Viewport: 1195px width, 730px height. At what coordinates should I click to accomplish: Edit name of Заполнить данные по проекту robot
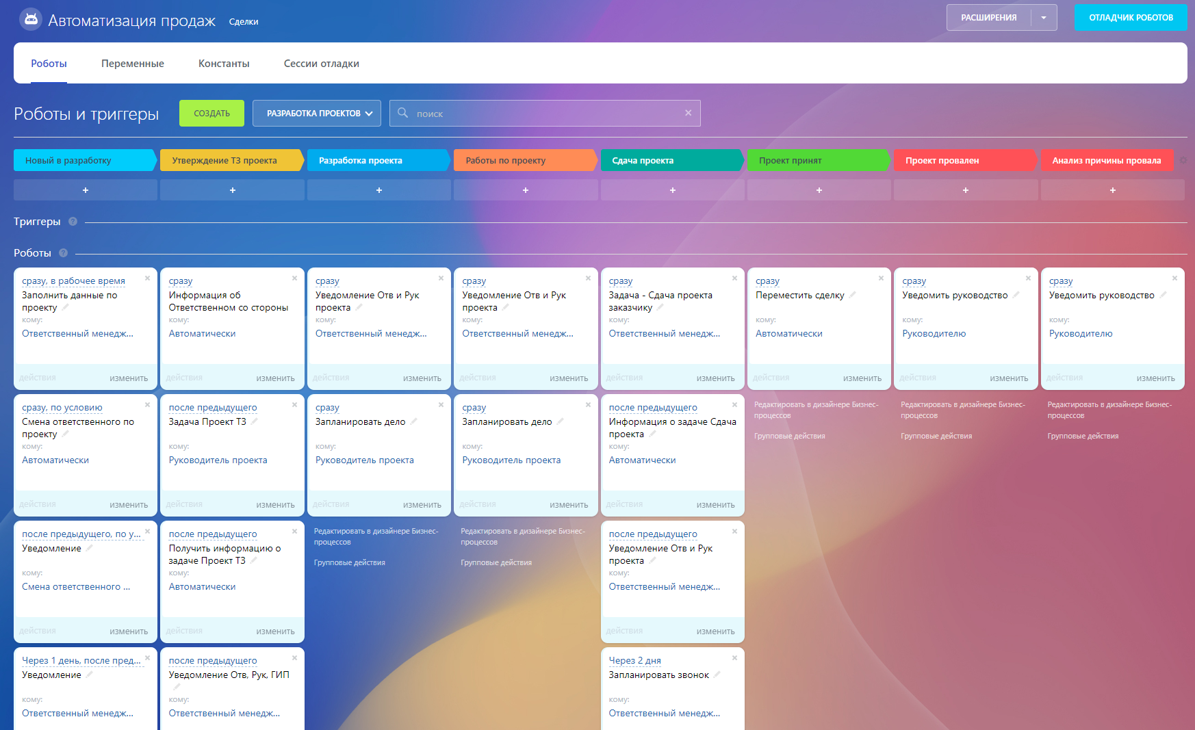[66, 307]
